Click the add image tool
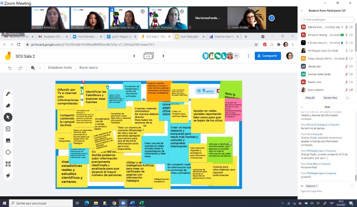 pos(8,141)
